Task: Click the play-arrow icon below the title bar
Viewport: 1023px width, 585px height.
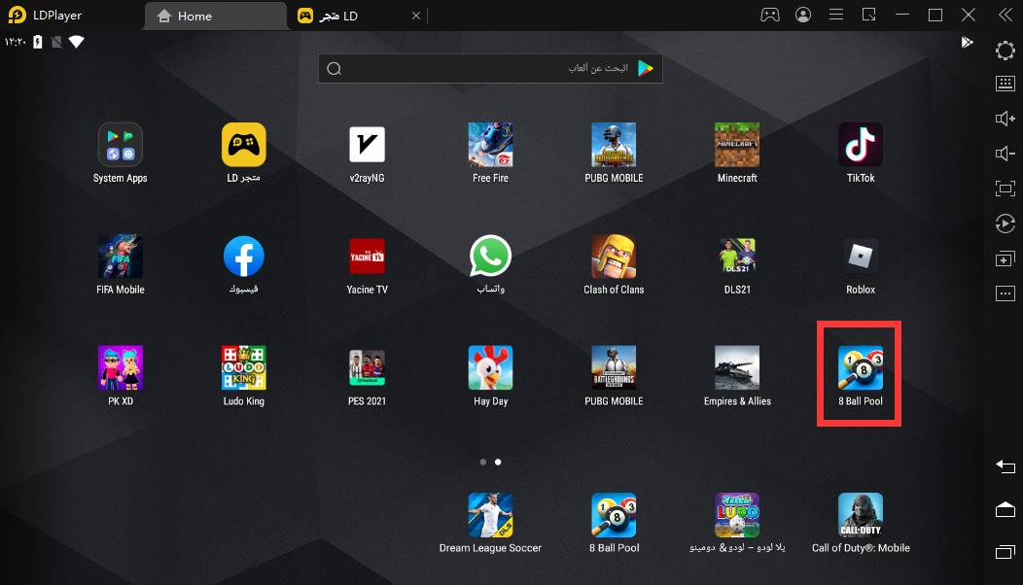Action: [967, 43]
